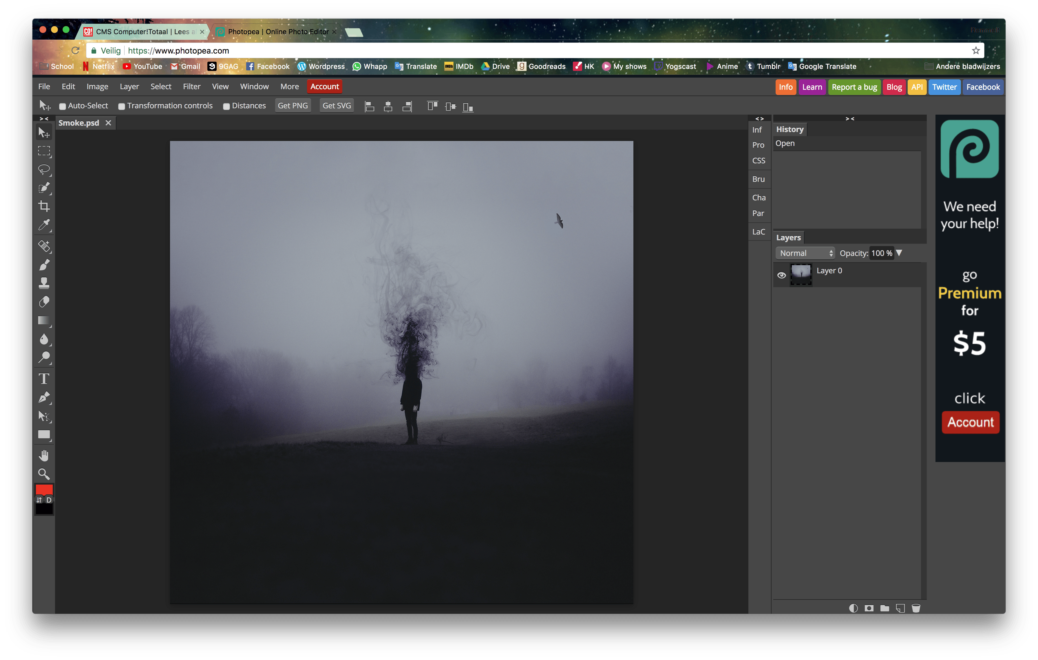Click the red foreground color swatch
Viewport: 1038px width, 660px height.
44,490
